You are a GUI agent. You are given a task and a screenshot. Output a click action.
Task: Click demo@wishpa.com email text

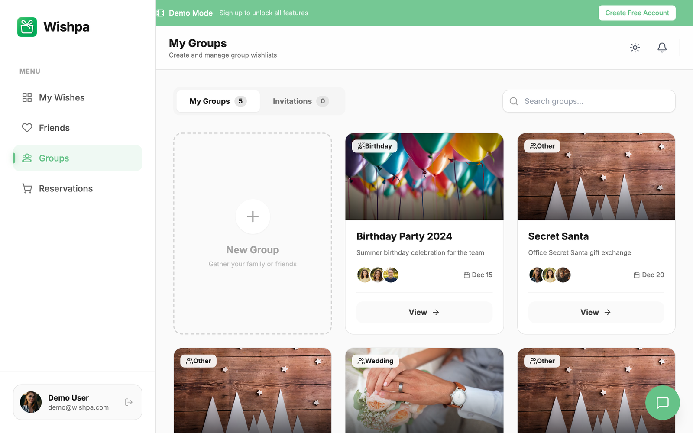(78, 407)
